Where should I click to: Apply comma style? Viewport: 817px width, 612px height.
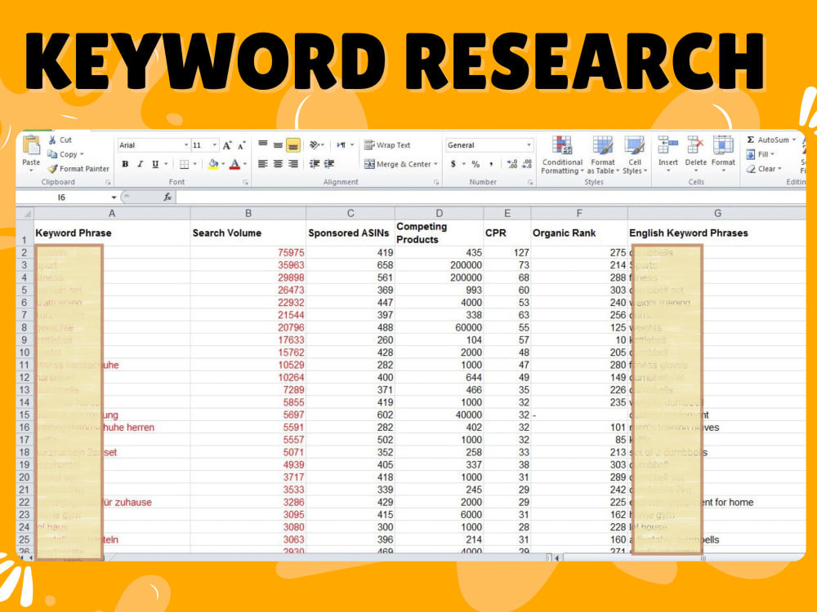coord(491,164)
